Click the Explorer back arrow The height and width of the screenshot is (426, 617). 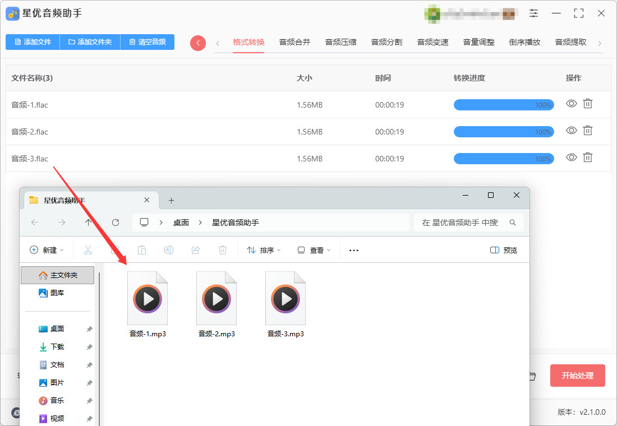click(35, 223)
